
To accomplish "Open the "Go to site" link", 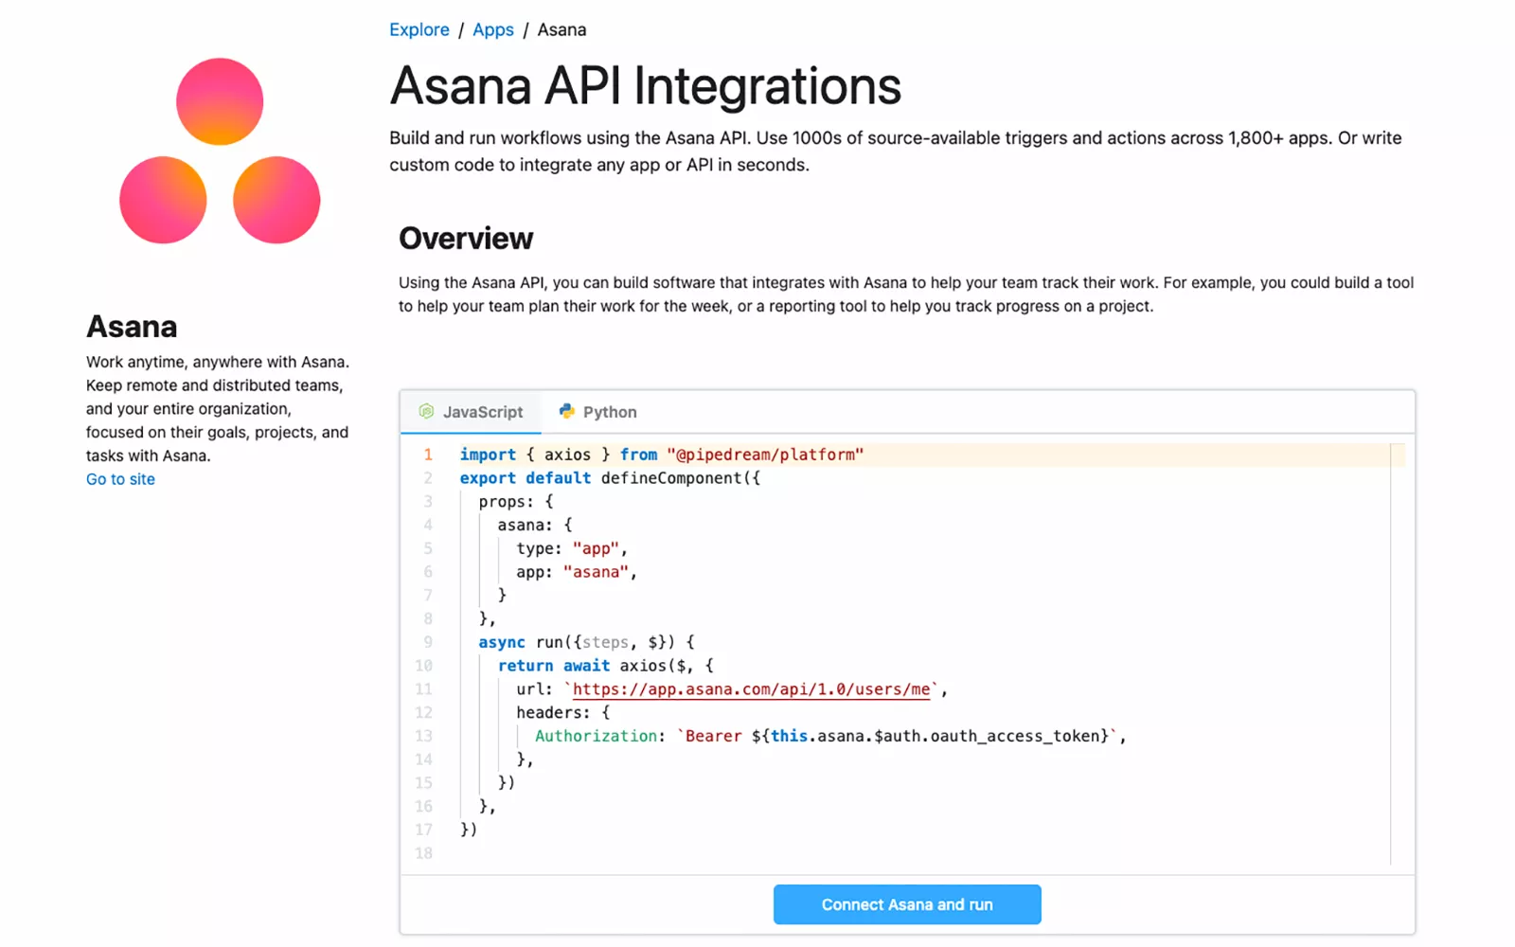I will click(x=120, y=479).
